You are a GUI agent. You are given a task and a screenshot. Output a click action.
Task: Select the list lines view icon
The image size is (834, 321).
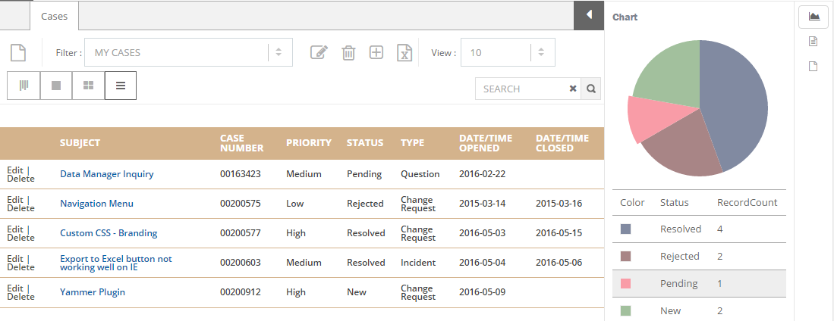coord(121,86)
